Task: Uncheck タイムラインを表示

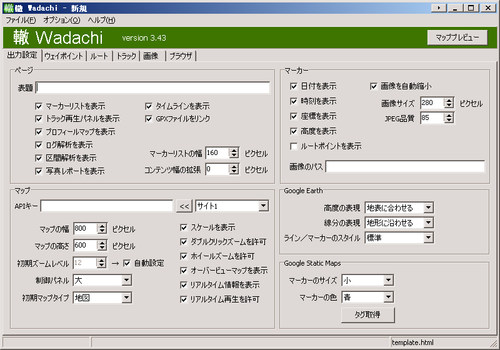Action: point(149,106)
